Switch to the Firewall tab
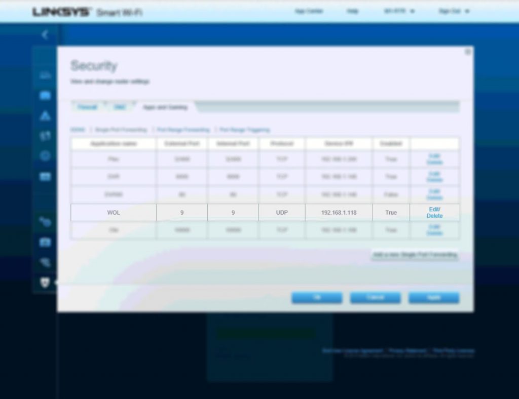This screenshot has height=399, width=519. (x=88, y=107)
